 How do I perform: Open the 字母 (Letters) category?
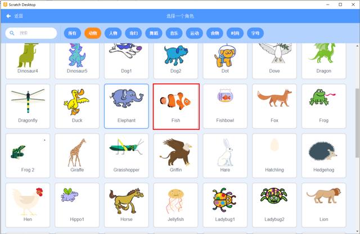pos(255,33)
